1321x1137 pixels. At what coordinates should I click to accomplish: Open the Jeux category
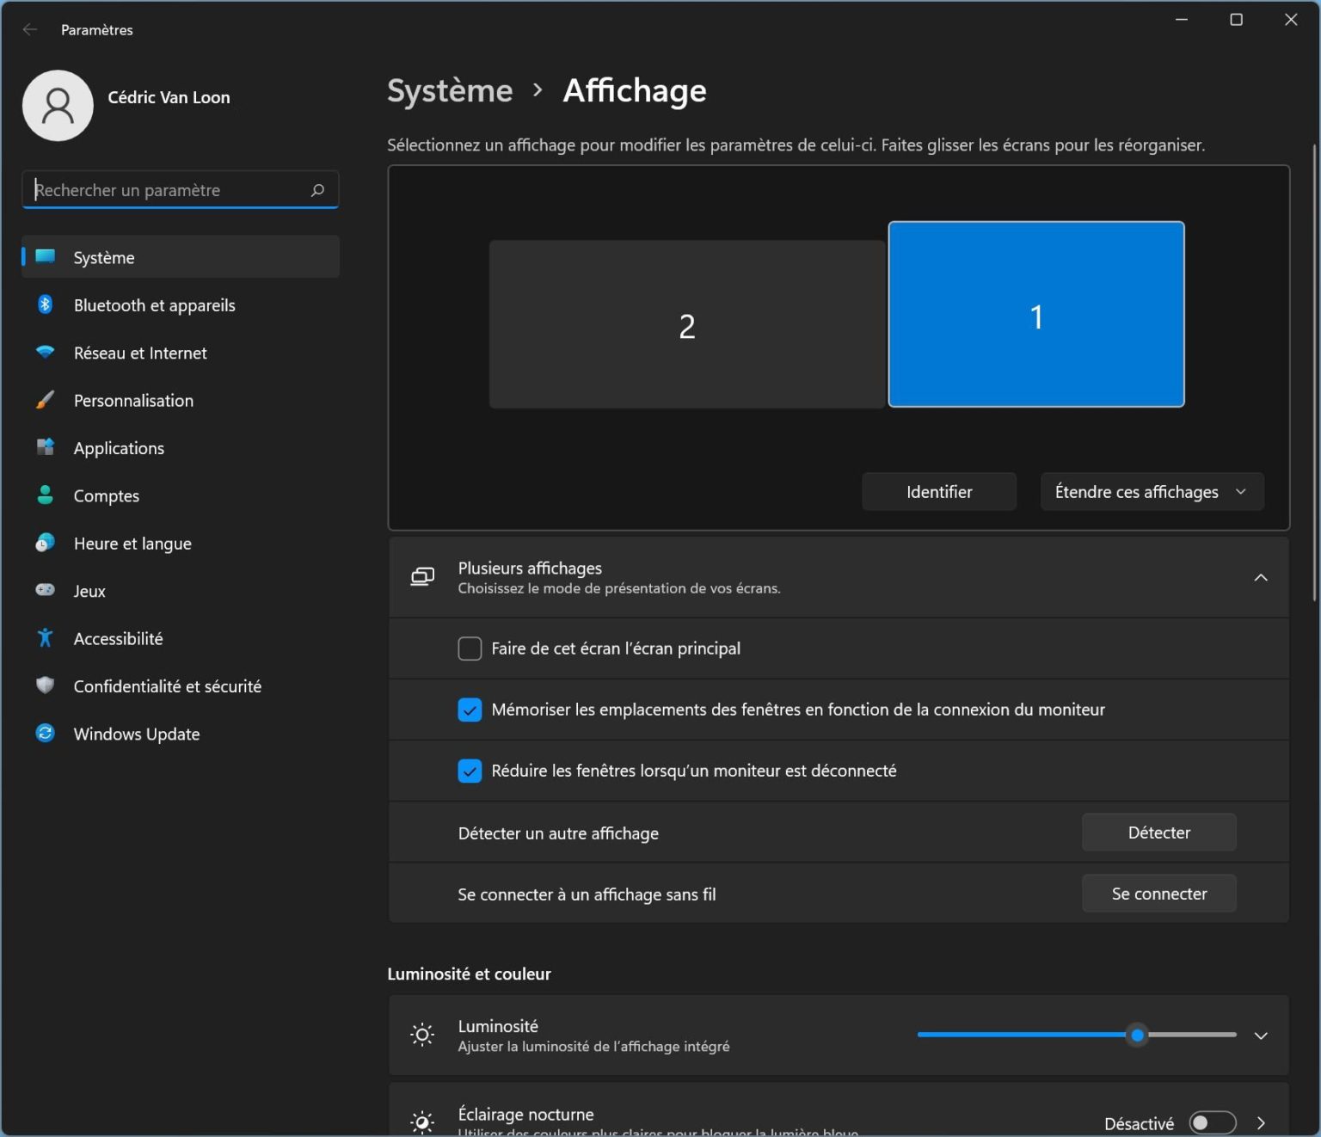point(181,591)
